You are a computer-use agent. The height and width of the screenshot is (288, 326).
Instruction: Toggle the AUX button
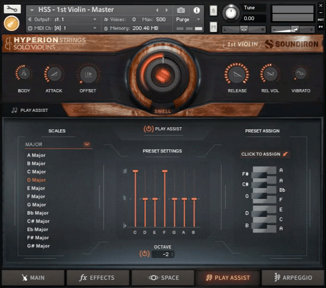321,20
